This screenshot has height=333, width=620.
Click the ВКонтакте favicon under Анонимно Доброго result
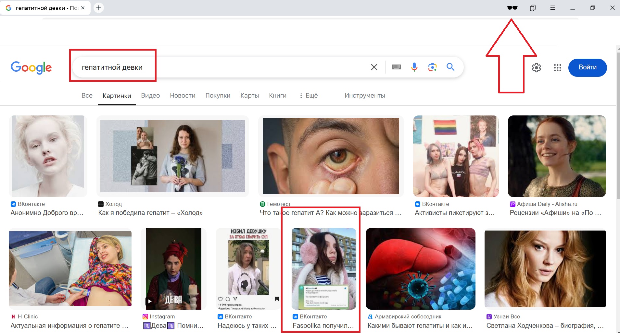point(13,204)
